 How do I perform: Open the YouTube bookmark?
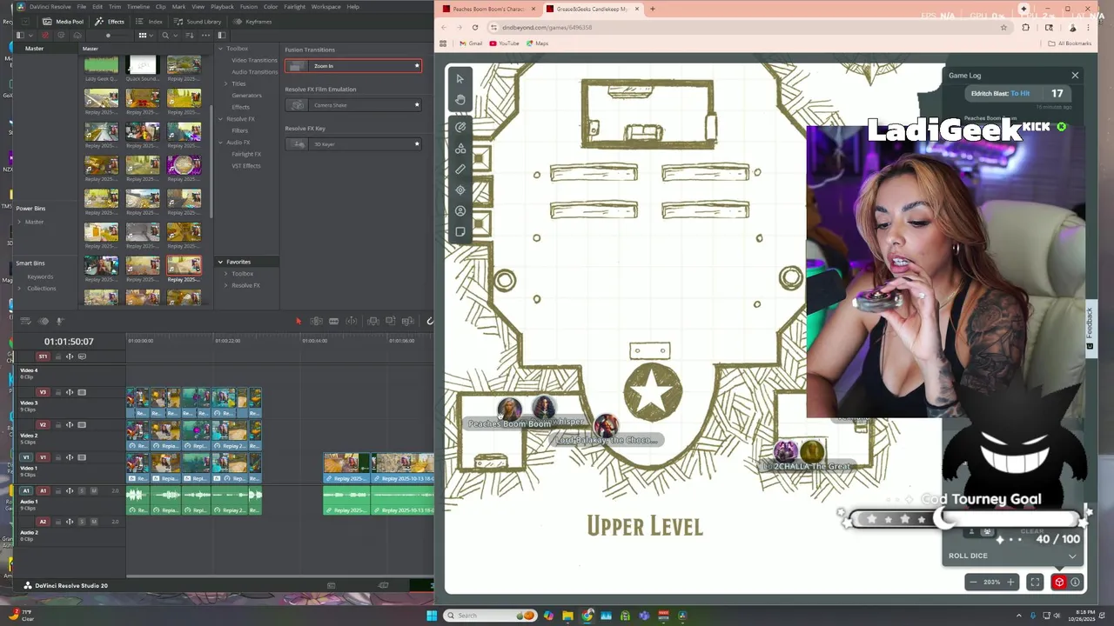click(504, 43)
